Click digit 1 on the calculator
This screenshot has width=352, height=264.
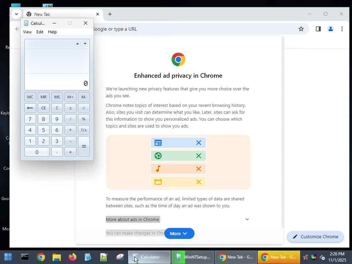pos(30,141)
